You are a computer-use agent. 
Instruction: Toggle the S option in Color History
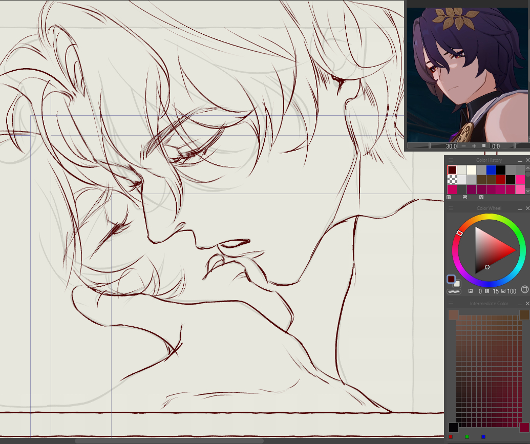click(x=465, y=197)
